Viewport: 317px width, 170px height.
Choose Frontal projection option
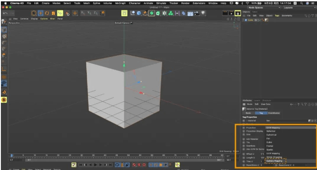coord(270,146)
